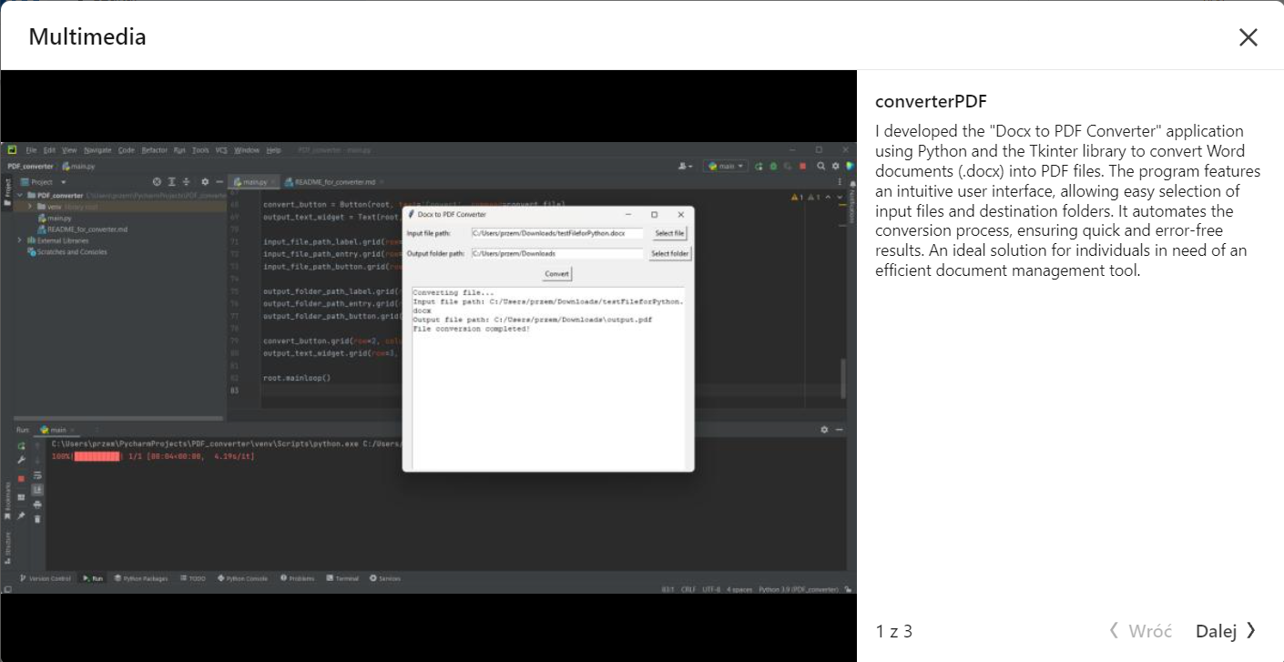Click Expand All icon in Project panel
The height and width of the screenshot is (662, 1284).
click(171, 182)
